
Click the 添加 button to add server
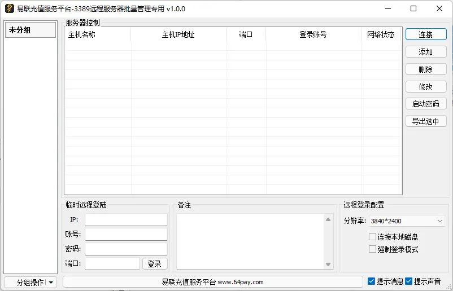click(x=425, y=52)
